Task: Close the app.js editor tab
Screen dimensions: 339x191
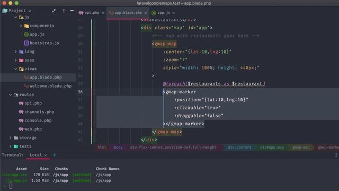Action: tap(173, 13)
